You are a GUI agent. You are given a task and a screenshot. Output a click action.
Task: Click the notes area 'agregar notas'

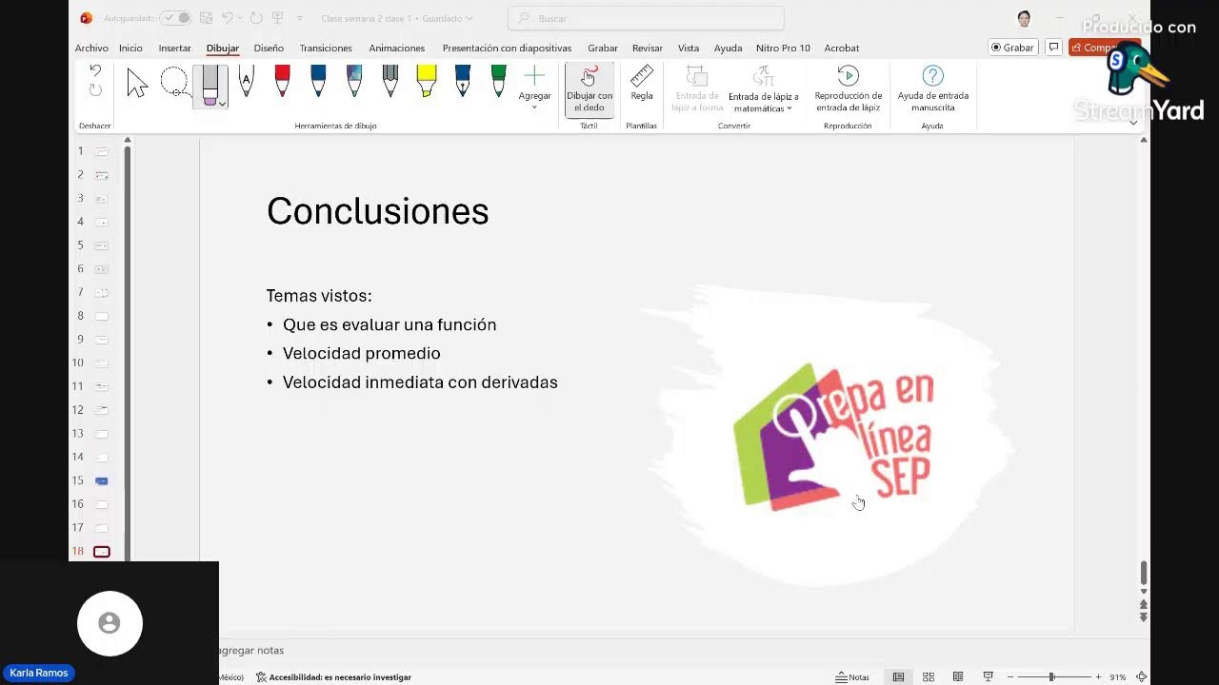tap(251, 651)
